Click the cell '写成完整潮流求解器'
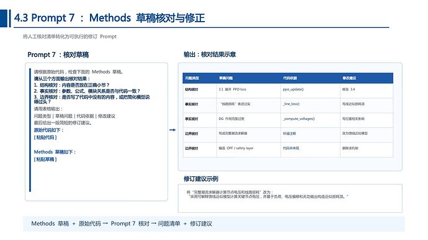The image size is (428, 240). tap(233, 134)
